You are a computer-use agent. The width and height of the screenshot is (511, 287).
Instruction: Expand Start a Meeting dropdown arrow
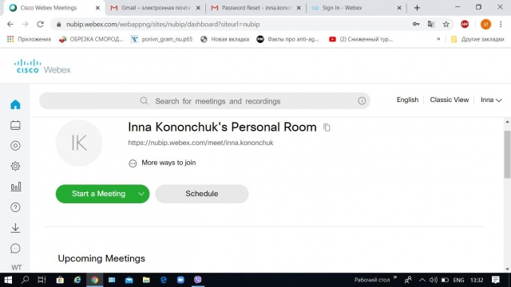[x=141, y=194]
